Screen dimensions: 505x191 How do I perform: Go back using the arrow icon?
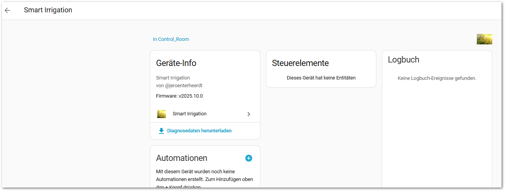tap(7, 10)
